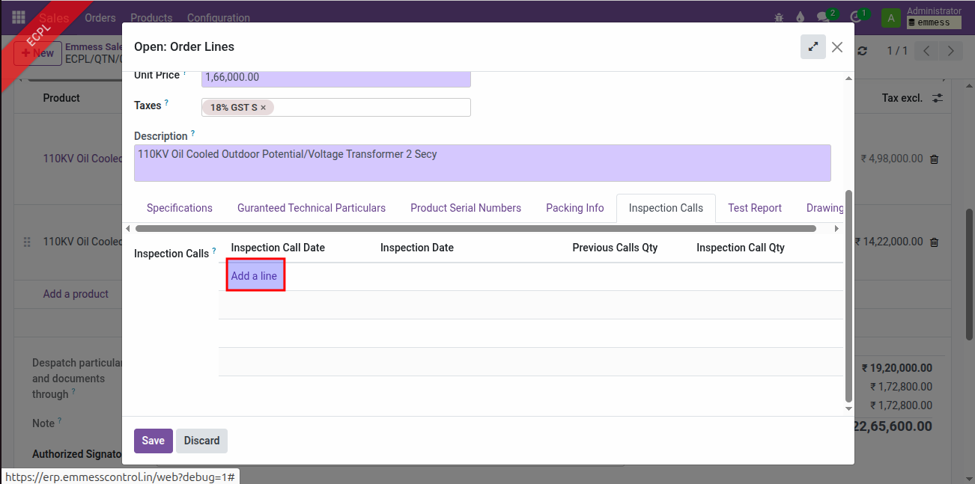Click Add a line in Inspection Calls
The height and width of the screenshot is (484, 975).
tap(254, 276)
